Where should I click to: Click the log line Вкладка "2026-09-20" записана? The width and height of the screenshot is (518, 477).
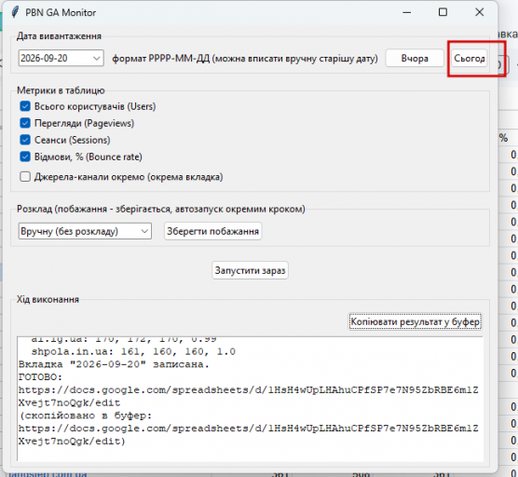[114, 364]
